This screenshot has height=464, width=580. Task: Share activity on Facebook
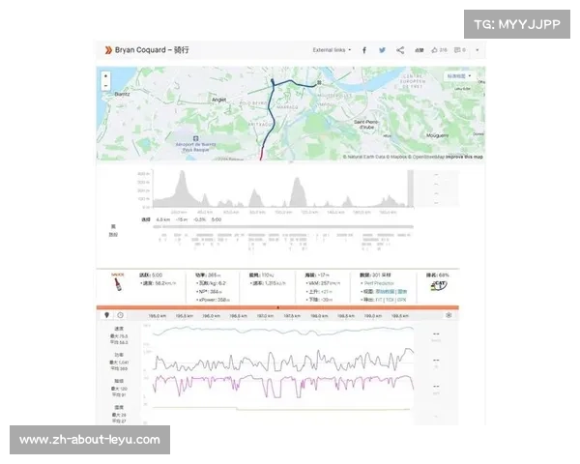tap(364, 50)
